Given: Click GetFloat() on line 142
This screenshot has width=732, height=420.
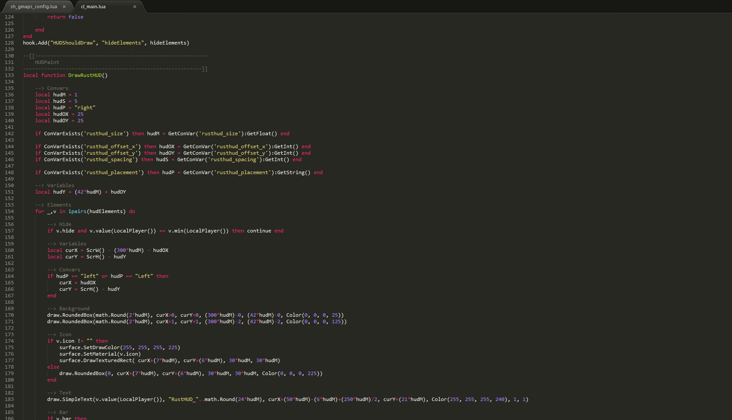Looking at the screenshot, I should pyautogui.click(x=262, y=134).
